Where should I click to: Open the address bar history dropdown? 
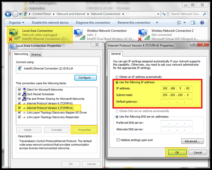click(x=158, y=14)
